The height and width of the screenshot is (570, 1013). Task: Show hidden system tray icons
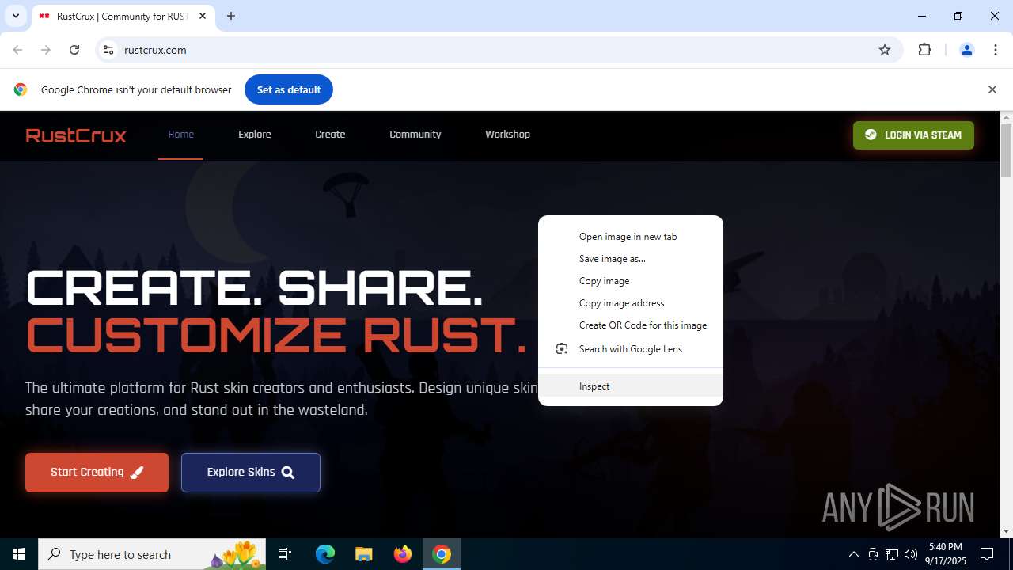pyautogui.click(x=853, y=554)
